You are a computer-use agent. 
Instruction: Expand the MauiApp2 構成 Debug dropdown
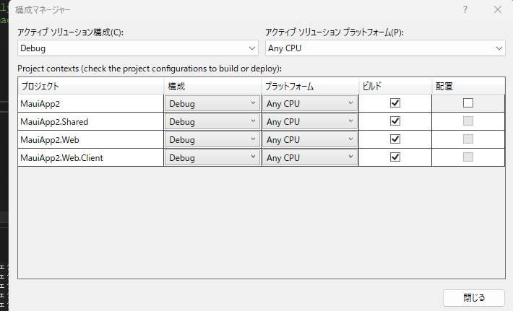pos(212,103)
